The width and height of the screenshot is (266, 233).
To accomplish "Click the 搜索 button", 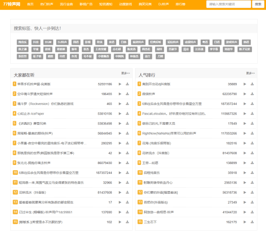I will [258, 4].
